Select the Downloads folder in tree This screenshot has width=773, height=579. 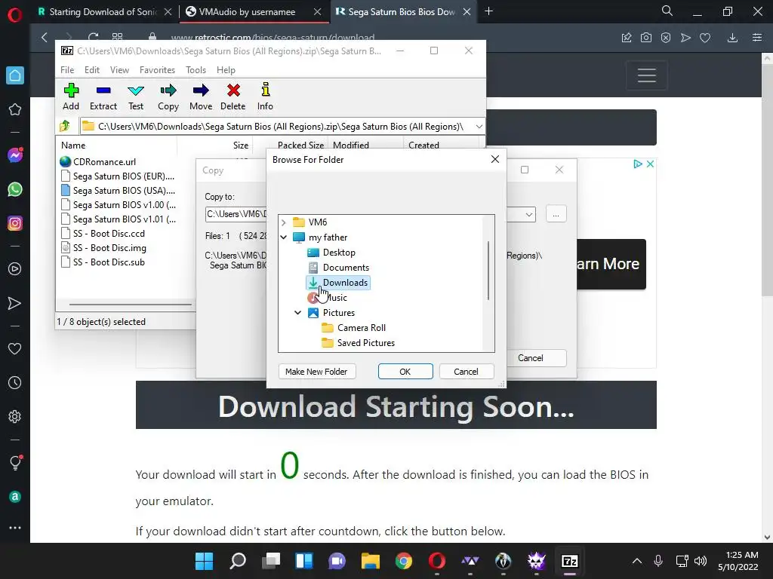[x=338, y=283]
